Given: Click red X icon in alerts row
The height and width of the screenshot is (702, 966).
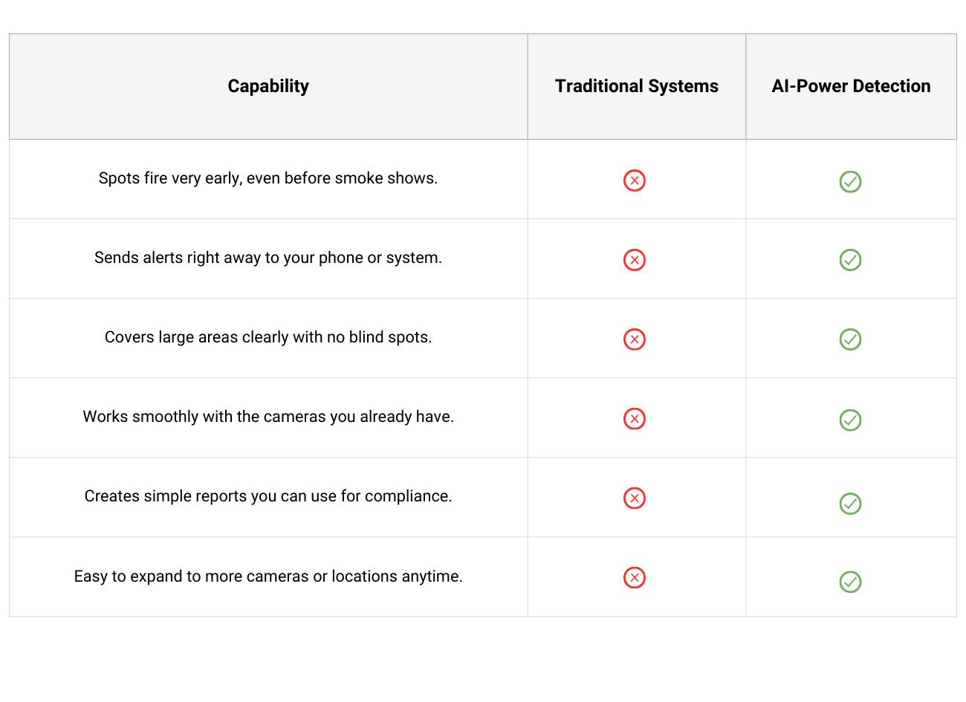Looking at the screenshot, I should (x=635, y=260).
